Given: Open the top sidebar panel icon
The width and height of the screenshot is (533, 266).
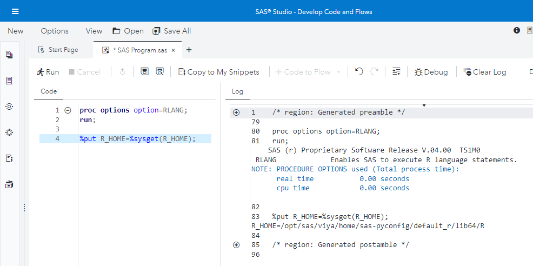Looking at the screenshot, I should point(9,55).
